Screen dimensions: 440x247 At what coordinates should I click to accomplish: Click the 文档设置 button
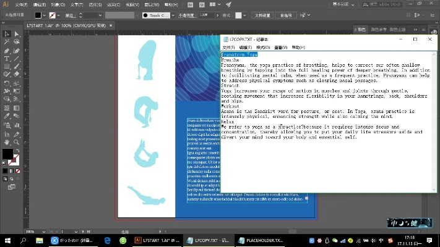[x=261, y=15]
